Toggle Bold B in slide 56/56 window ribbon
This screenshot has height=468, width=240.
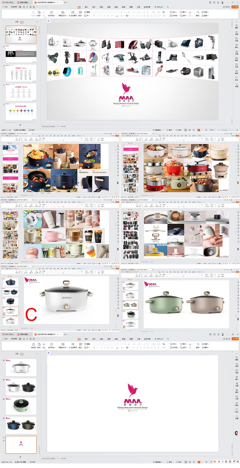pyautogui.click(x=94, y=348)
